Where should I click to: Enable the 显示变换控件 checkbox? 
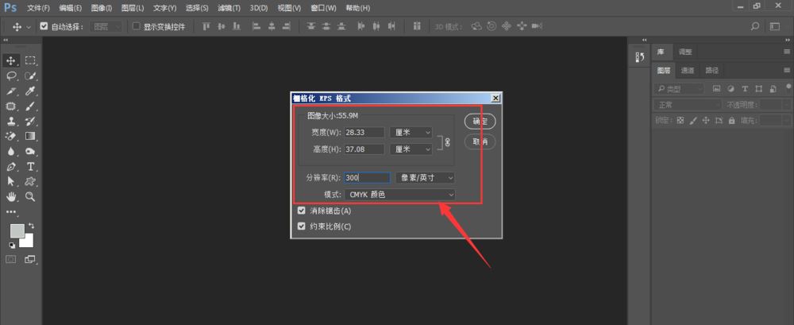pyautogui.click(x=136, y=26)
